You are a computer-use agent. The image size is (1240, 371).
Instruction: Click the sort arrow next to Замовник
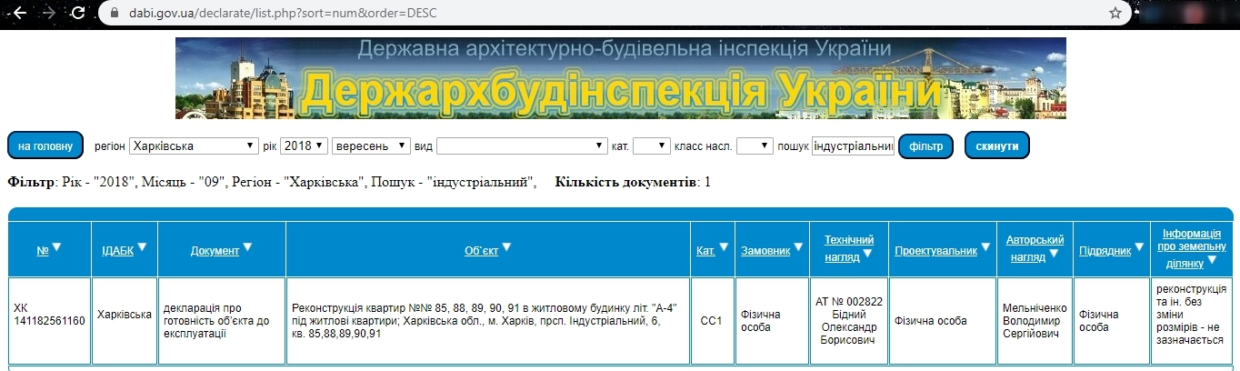point(797,247)
